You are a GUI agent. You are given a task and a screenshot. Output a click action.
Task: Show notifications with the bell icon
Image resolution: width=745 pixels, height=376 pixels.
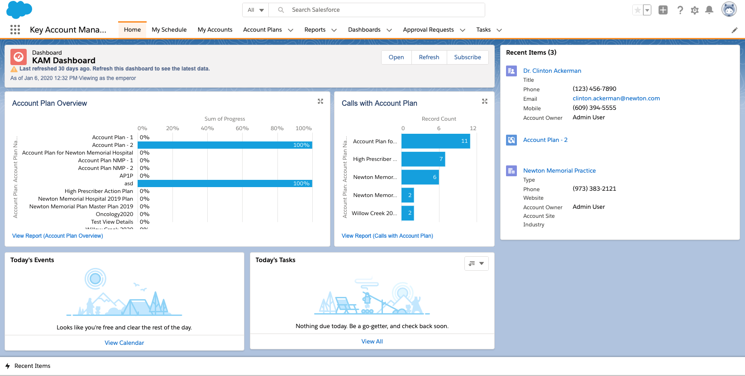[709, 10]
